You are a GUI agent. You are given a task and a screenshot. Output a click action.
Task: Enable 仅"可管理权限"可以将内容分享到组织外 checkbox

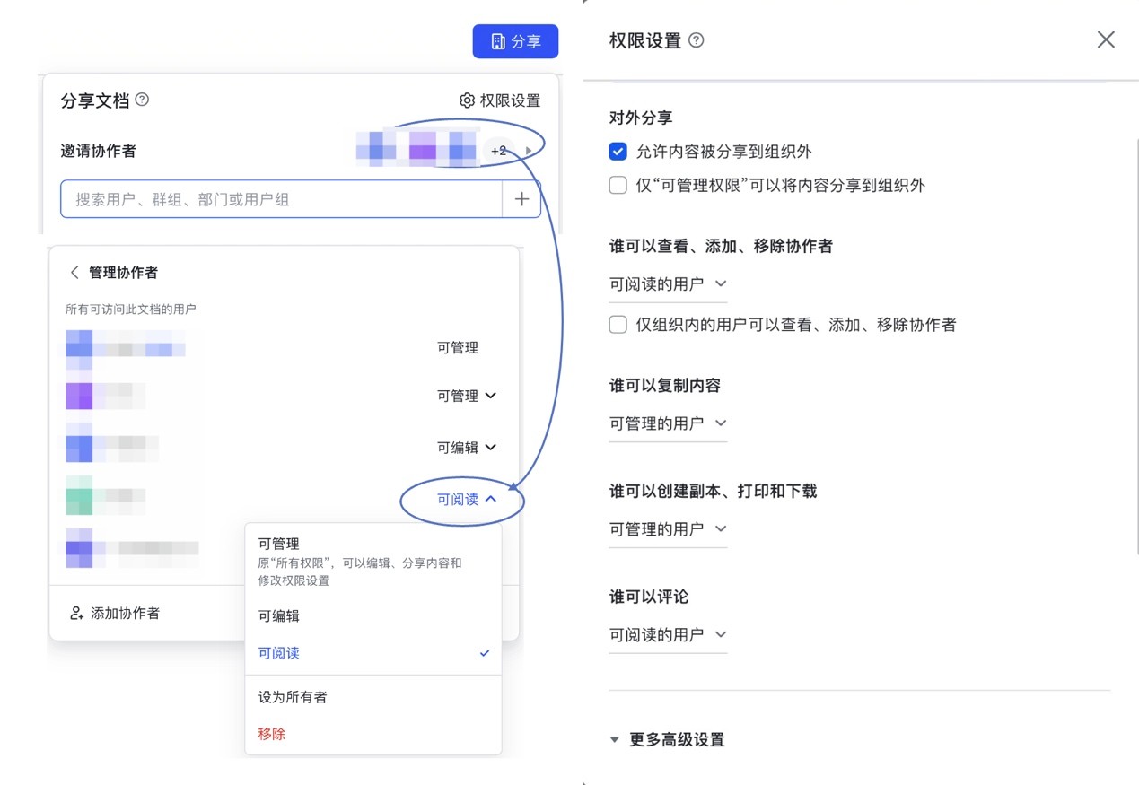pyautogui.click(x=618, y=186)
